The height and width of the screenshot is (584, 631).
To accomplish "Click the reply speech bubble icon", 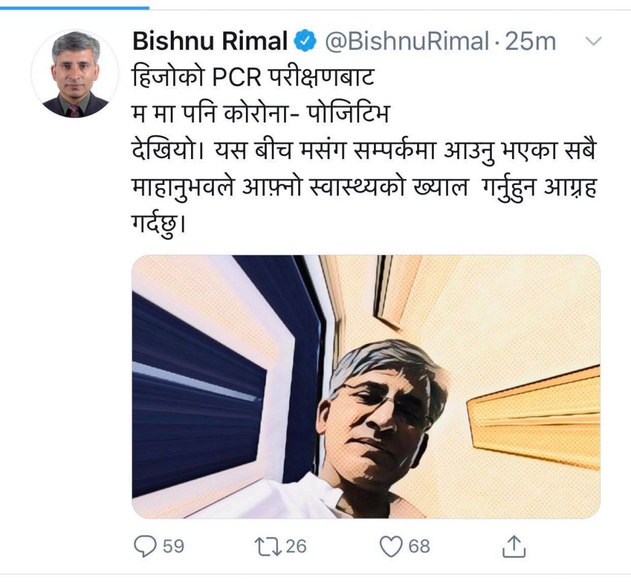I will tap(145, 546).
